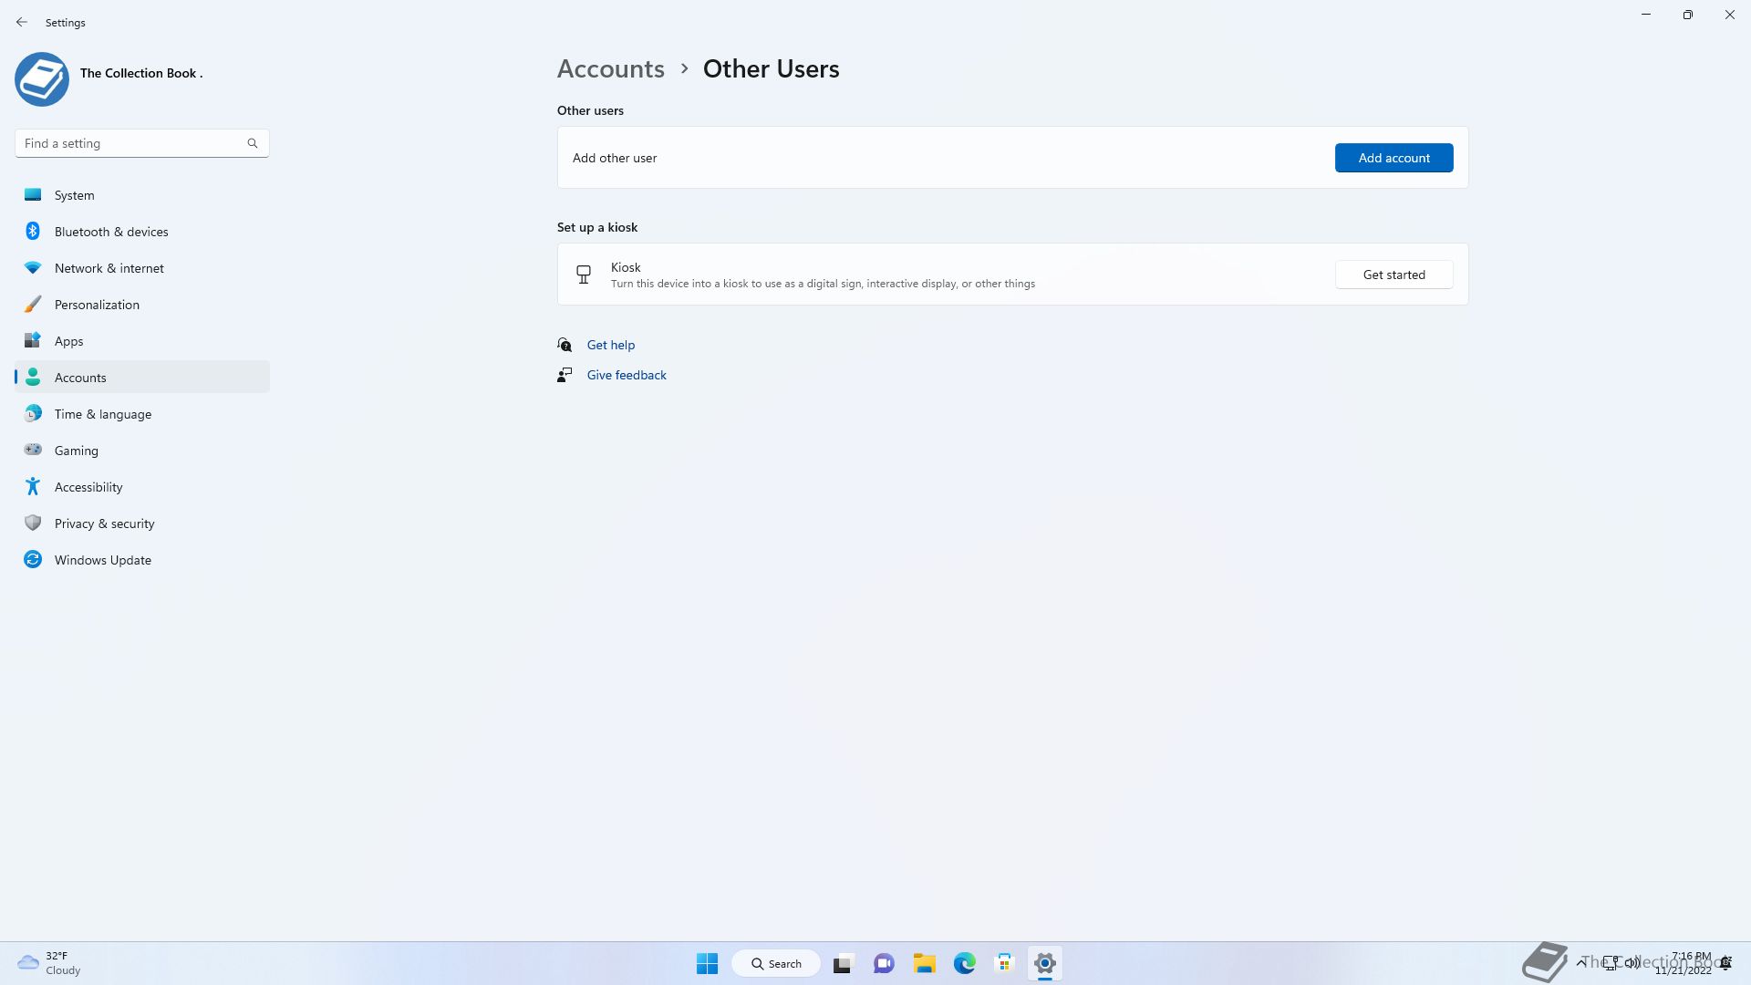This screenshot has height=985, width=1751.
Task: Click the network icon in system tray
Action: [1611, 963]
